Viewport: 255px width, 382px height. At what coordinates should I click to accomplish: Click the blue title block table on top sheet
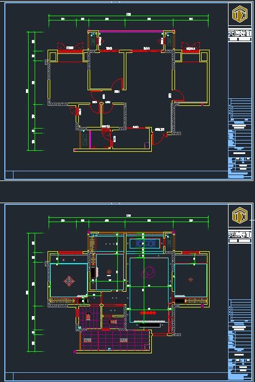pyautogui.click(x=240, y=138)
